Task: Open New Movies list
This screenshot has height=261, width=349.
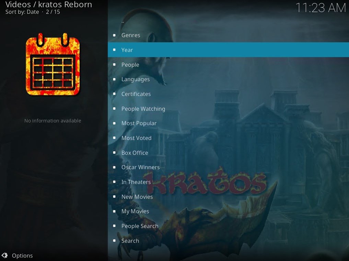Action: pyautogui.click(x=228, y=197)
